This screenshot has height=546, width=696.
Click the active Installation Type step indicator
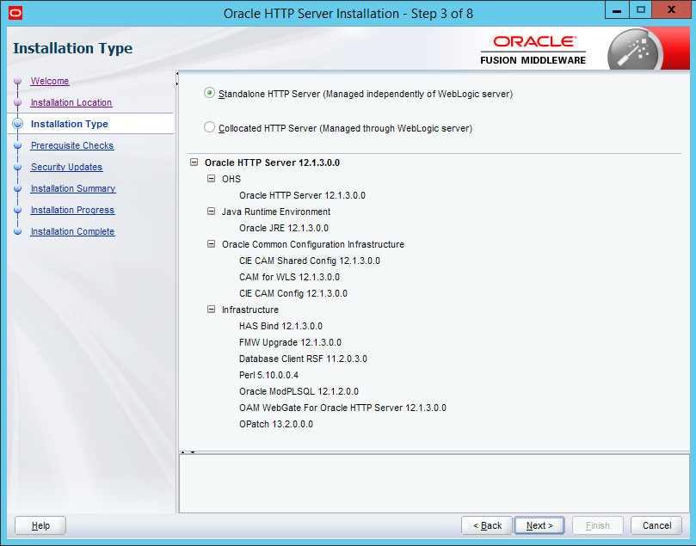pyautogui.click(x=17, y=124)
